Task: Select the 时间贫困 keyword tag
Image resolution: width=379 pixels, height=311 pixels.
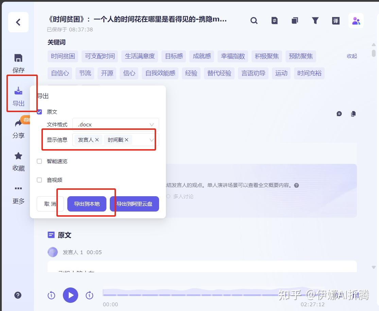Action: [63, 56]
